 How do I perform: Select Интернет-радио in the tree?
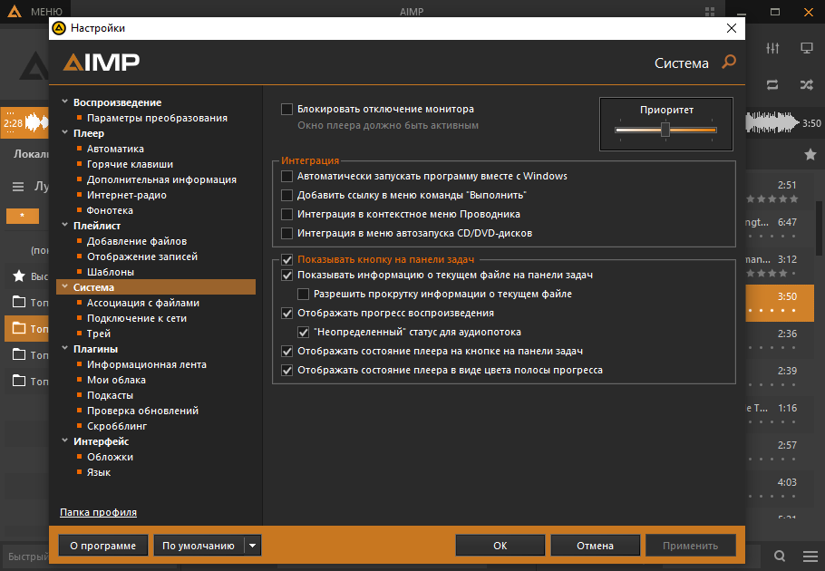tap(127, 195)
